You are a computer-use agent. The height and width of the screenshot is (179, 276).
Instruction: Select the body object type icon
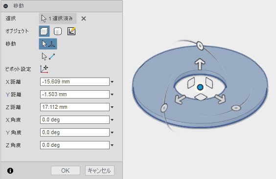click(x=44, y=31)
